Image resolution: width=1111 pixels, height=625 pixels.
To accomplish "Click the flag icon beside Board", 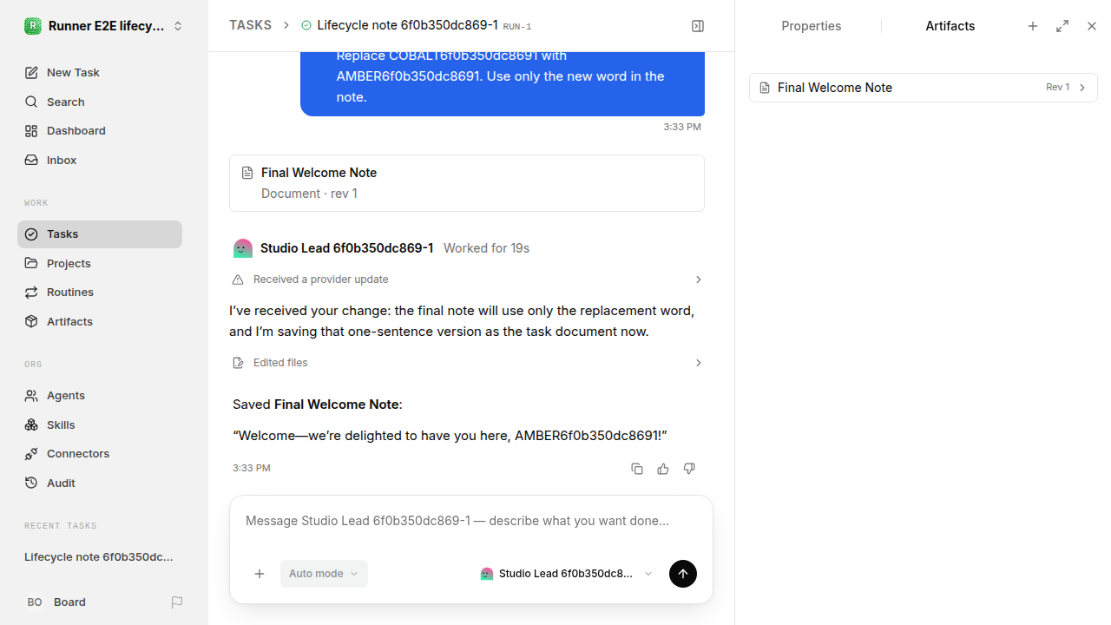I will pyautogui.click(x=177, y=602).
